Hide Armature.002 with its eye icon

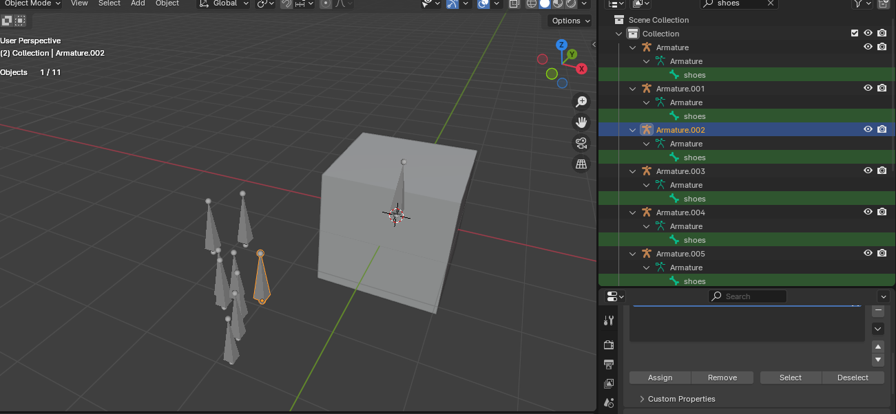tap(868, 129)
